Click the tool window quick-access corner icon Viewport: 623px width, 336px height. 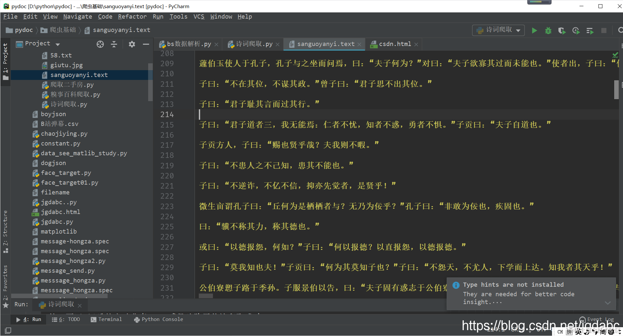[8, 330]
